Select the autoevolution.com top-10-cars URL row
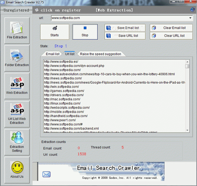Viewport: 197px width, 186px height. [114, 74]
